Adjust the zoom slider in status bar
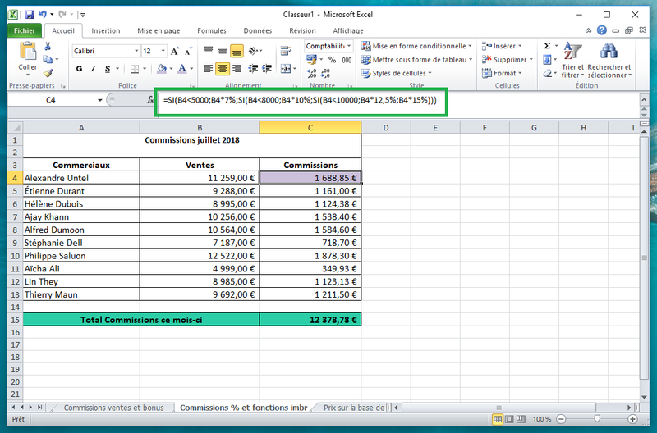This screenshot has height=433, width=657. [x=598, y=419]
